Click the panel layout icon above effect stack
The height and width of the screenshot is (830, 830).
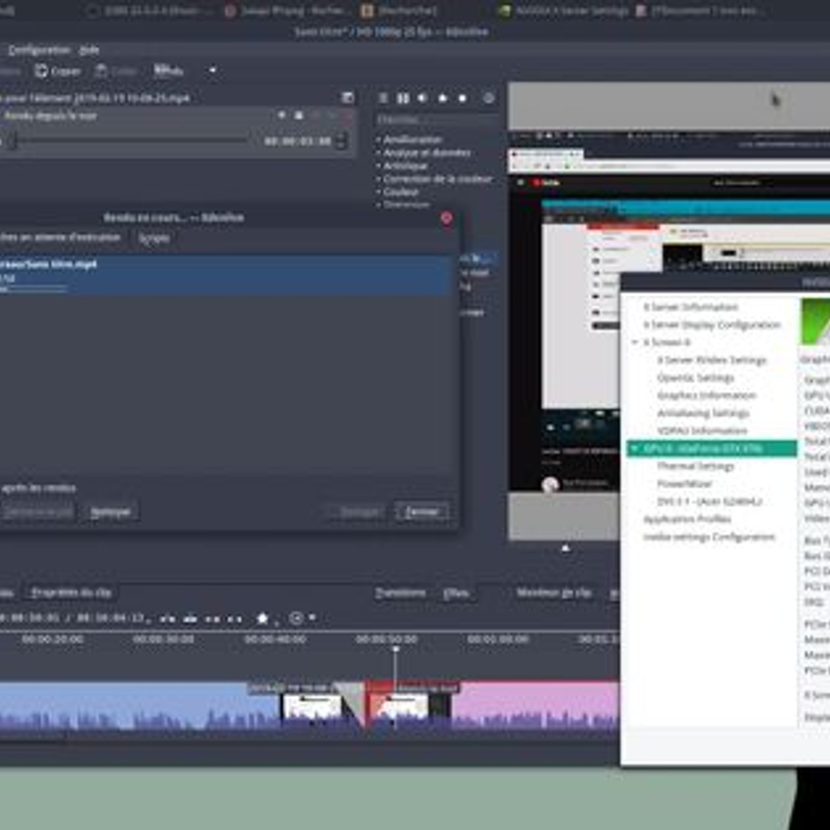click(347, 98)
